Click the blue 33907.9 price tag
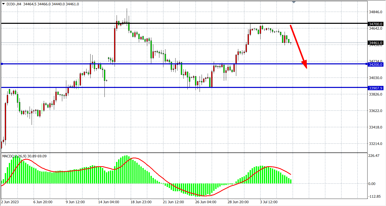The width and height of the screenshot is (386, 206). point(375,88)
